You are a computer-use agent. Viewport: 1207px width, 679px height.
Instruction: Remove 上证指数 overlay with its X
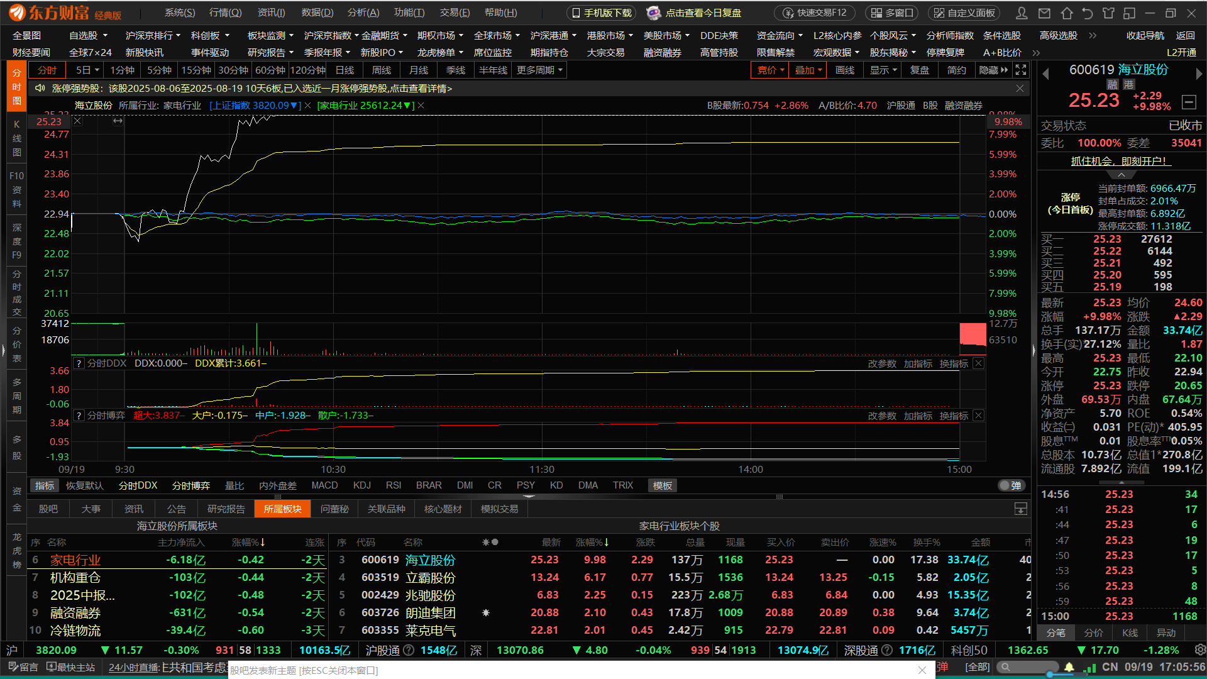tap(308, 106)
